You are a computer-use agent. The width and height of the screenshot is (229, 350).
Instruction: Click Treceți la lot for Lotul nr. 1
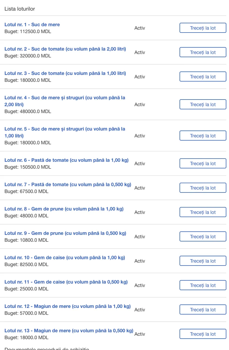[203, 28]
